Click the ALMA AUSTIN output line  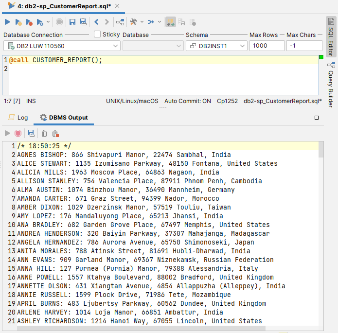(126, 190)
